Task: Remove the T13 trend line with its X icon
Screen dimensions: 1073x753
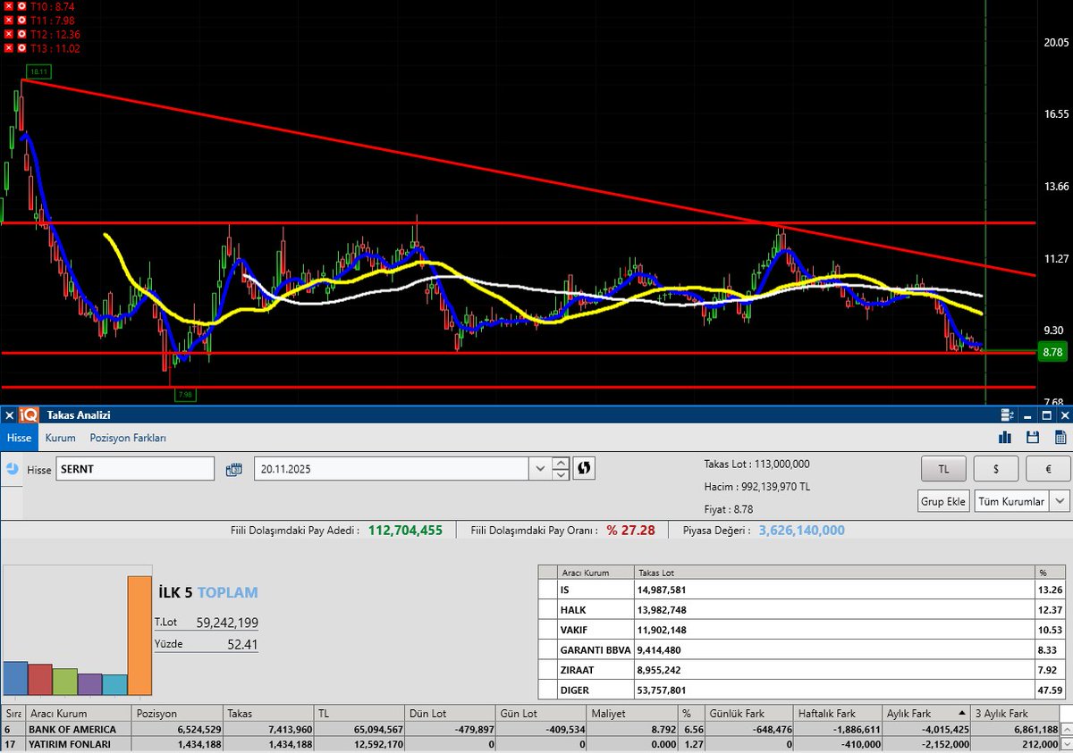Action: click(8, 48)
